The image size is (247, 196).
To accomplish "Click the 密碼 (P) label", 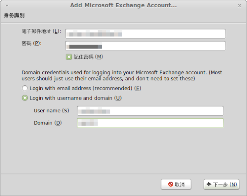I will pos(32,43).
